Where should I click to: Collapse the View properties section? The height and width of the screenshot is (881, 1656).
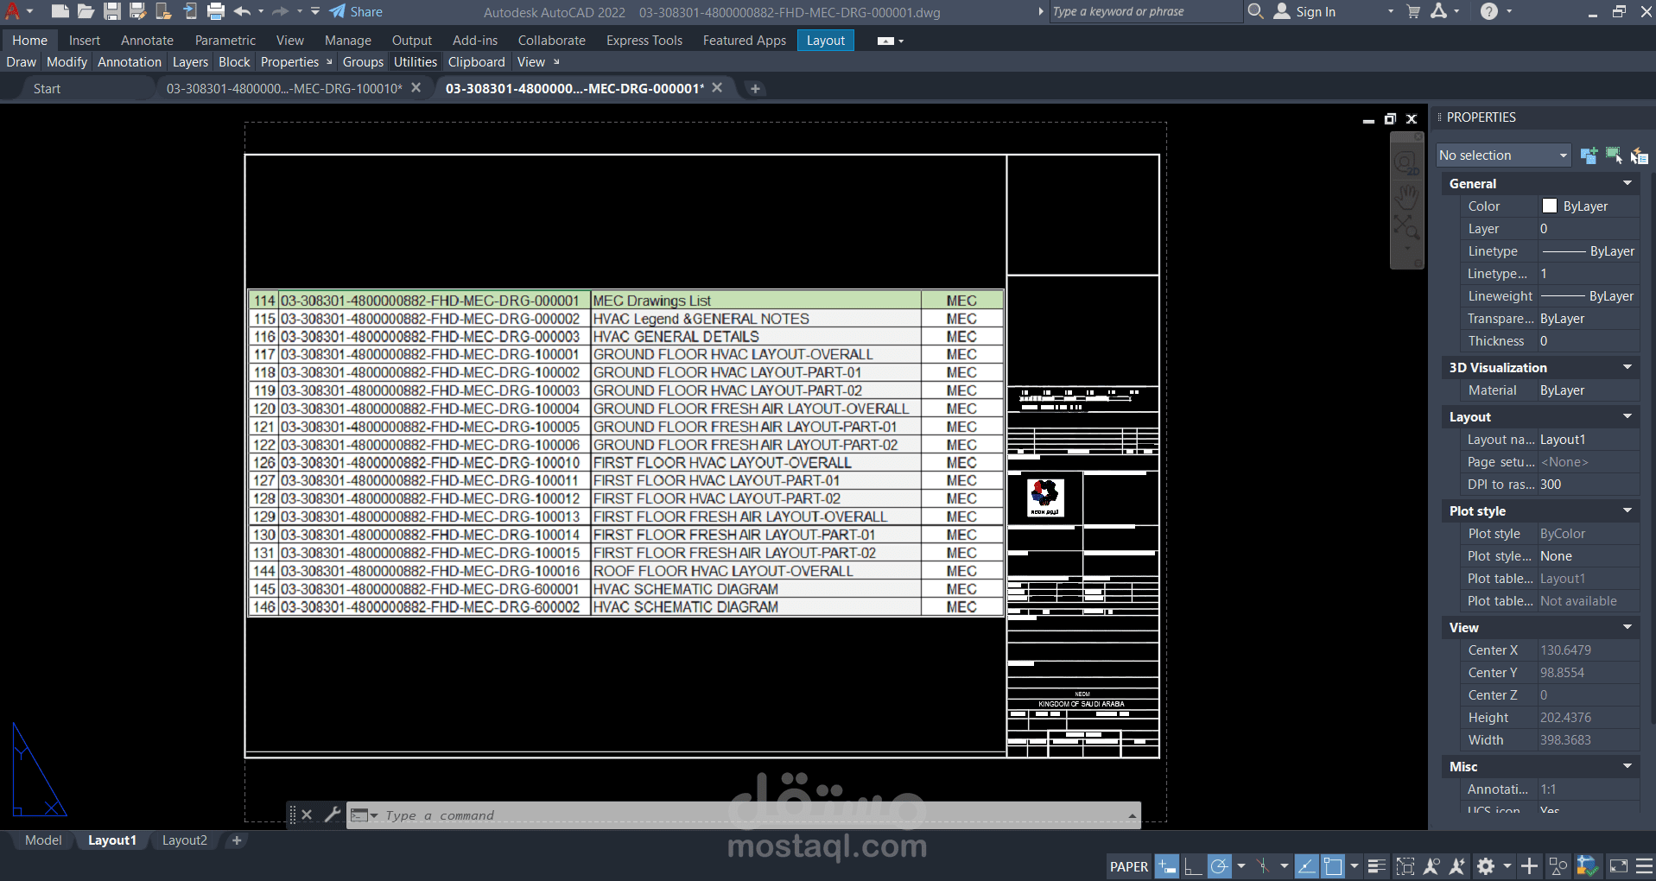point(1627,627)
